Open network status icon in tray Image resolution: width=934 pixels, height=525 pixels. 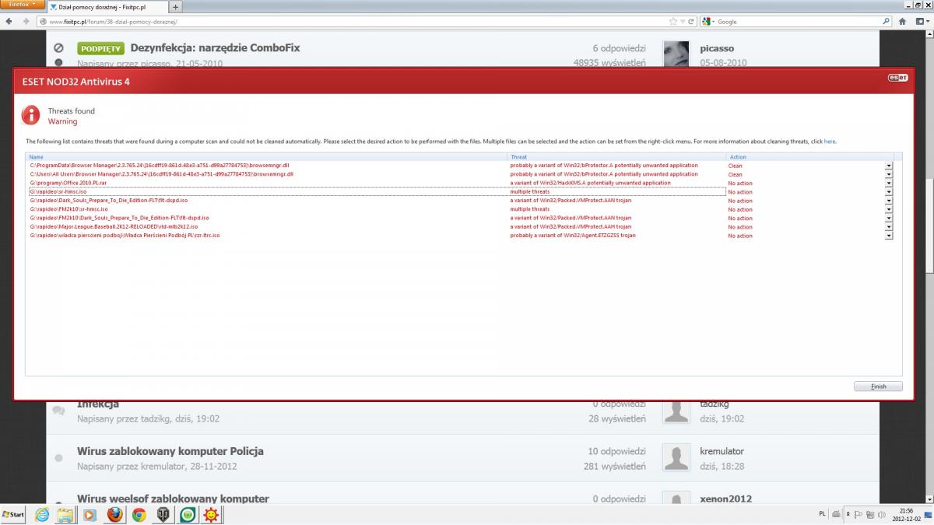(870, 515)
